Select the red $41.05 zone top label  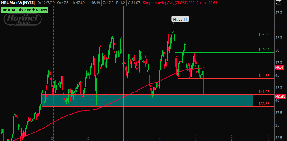(263, 92)
